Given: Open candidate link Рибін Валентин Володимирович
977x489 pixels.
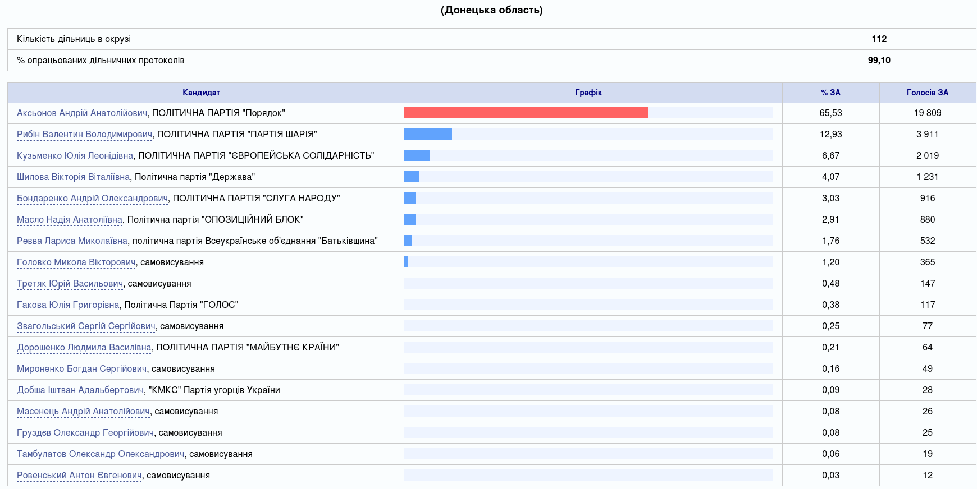Looking at the screenshot, I should click(x=85, y=134).
